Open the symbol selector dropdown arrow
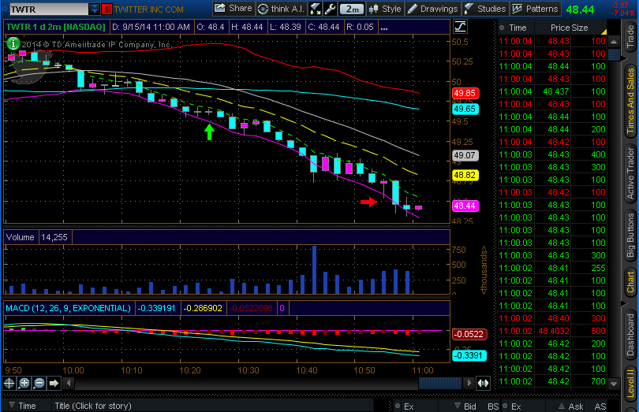This screenshot has width=639, height=412. click(94, 9)
